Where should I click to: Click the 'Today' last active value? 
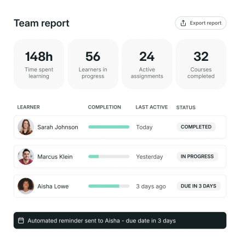coord(144,127)
